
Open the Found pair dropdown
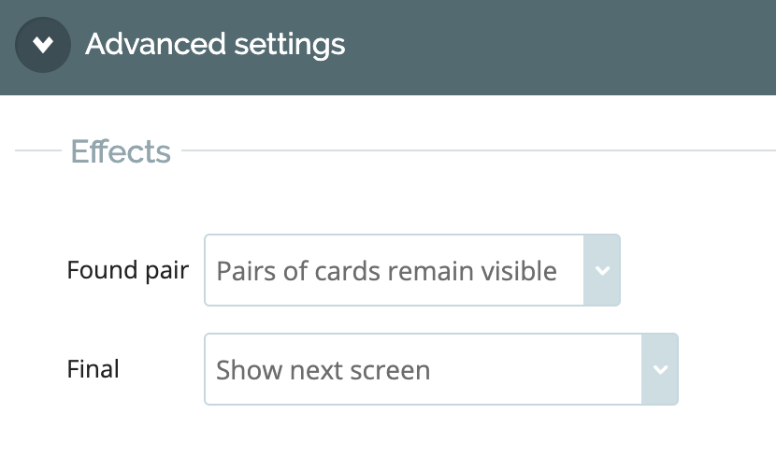(x=411, y=270)
